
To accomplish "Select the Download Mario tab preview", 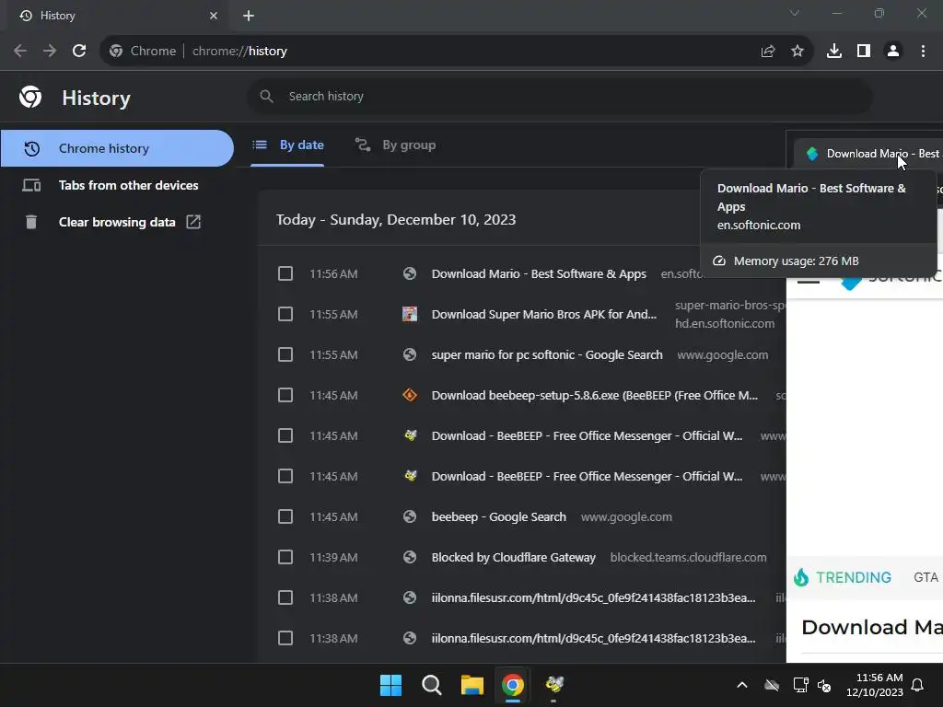I will tap(868, 154).
